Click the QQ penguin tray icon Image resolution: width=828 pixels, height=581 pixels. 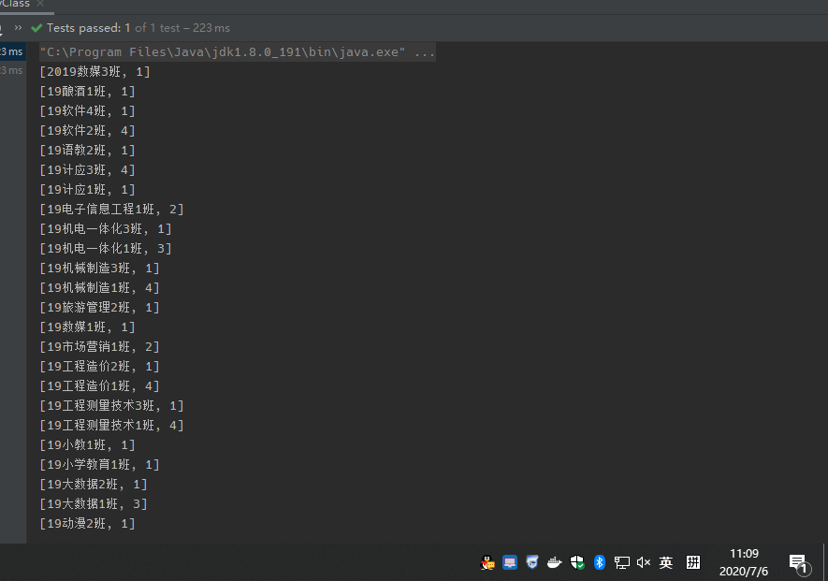click(x=487, y=562)
